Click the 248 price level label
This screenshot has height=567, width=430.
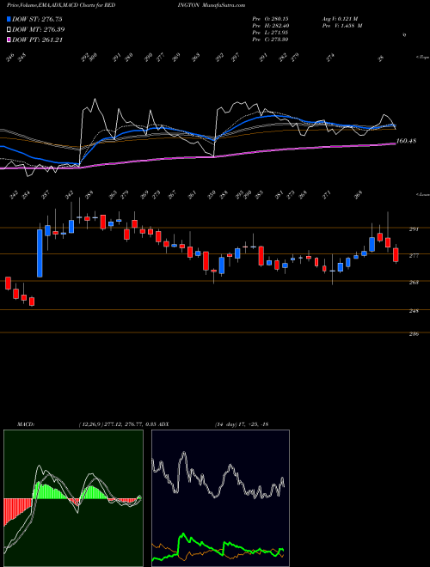pyautogui.click(x=414, y=311)
